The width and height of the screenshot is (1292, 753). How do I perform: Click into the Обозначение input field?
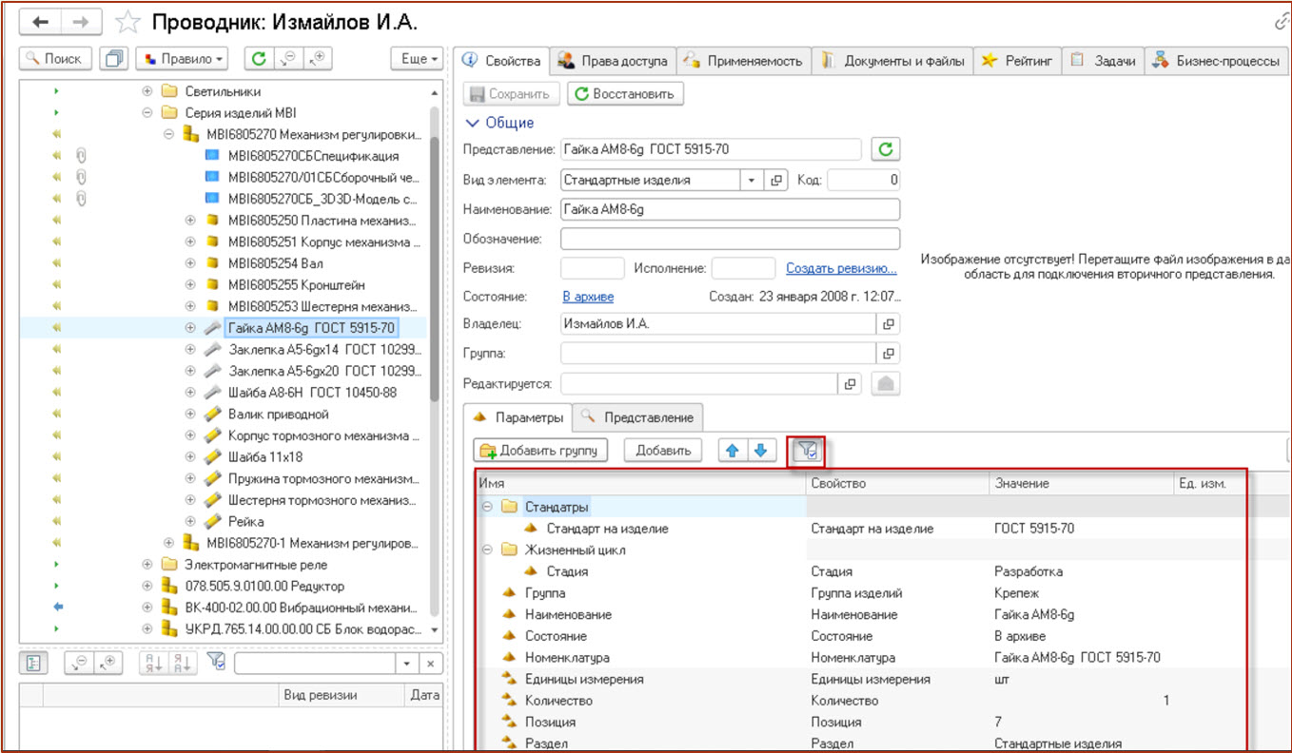coord(730,239)
